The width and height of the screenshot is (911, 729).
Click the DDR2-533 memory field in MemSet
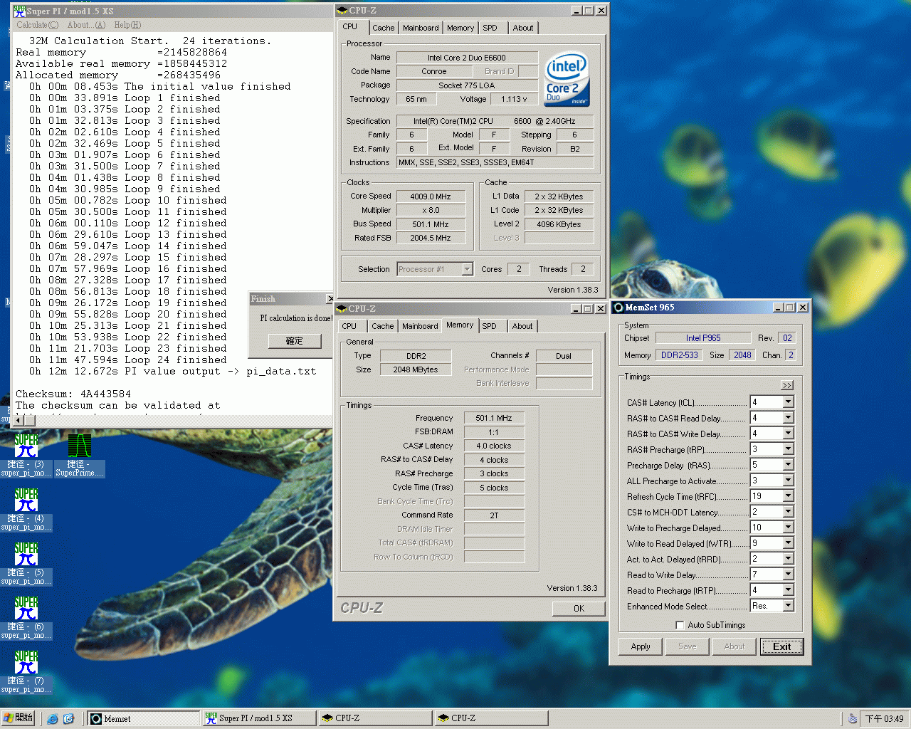click(x=680, y=355)
